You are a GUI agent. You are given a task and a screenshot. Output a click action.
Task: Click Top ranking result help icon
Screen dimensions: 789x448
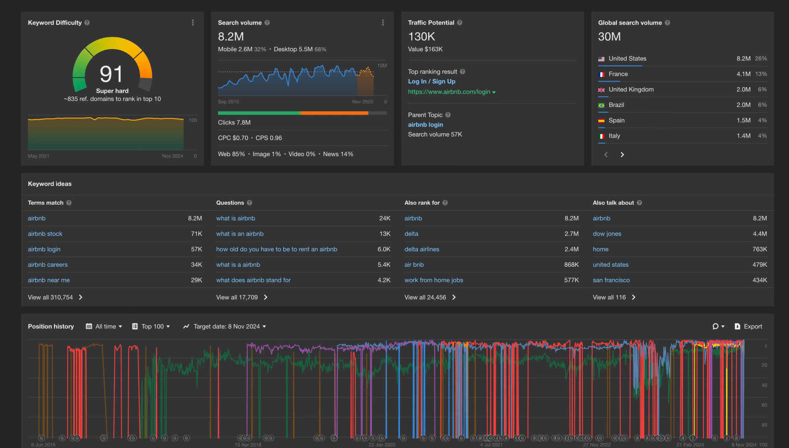(x=462, y=72)
